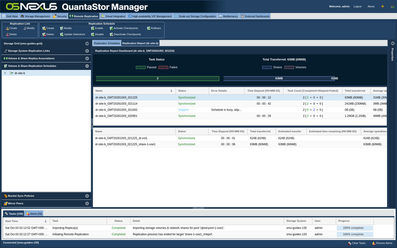This screenshot has height=248, width=397.
Task: Click Activate Checkpoints button
Action: 124,28
